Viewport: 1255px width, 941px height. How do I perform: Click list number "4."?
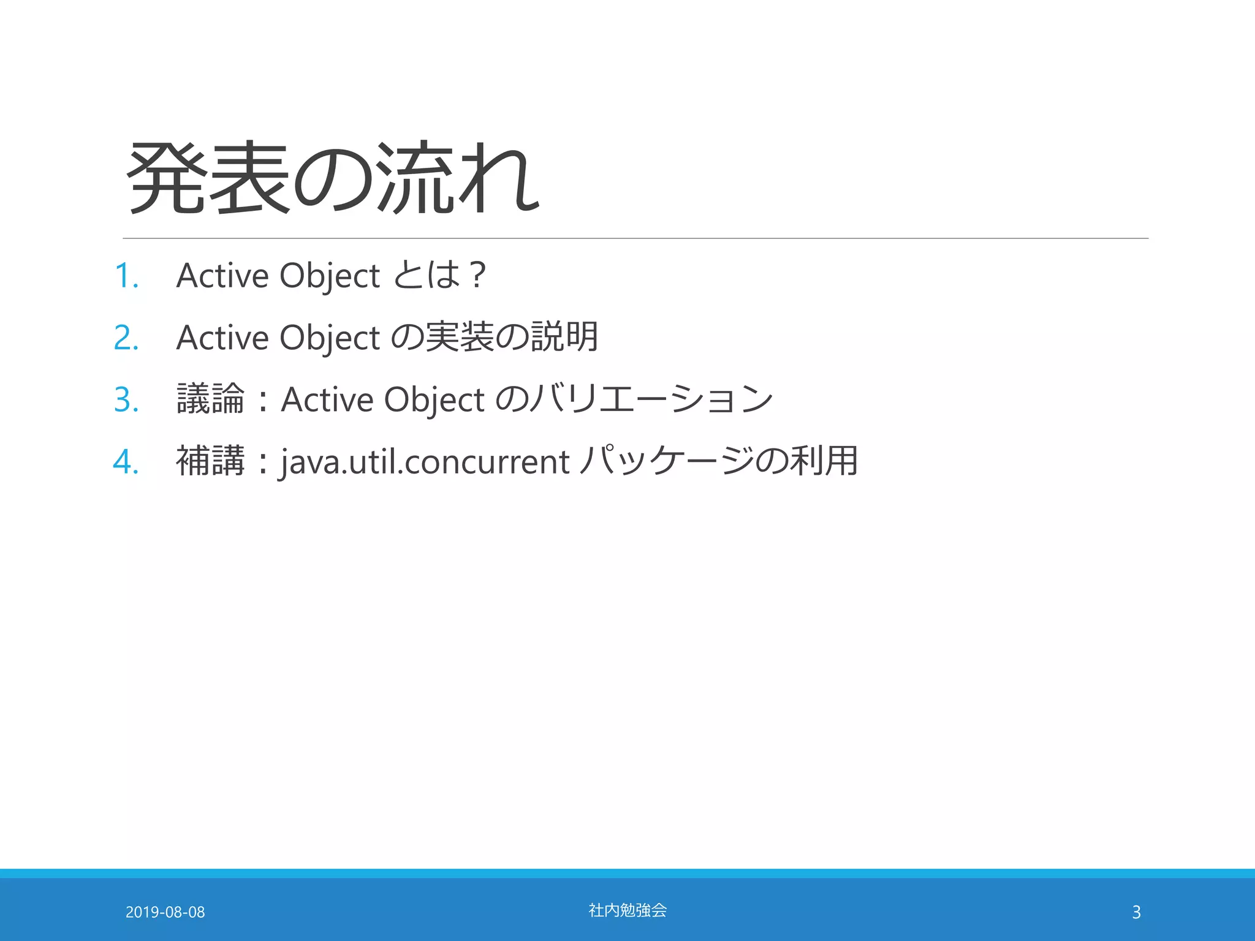point(126,461)
